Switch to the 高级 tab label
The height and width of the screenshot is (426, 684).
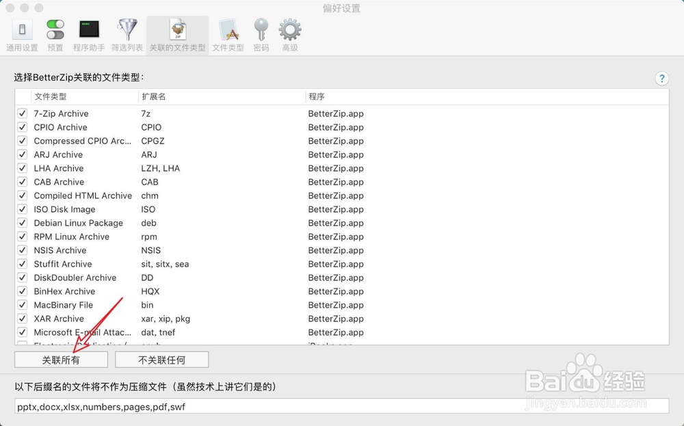289,48
